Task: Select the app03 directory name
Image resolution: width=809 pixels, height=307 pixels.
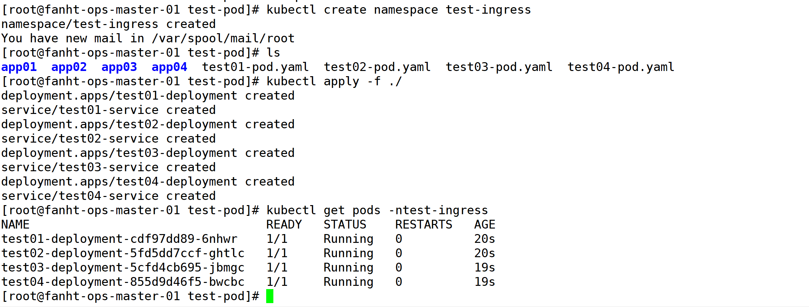Action: (x=119, y=67)
